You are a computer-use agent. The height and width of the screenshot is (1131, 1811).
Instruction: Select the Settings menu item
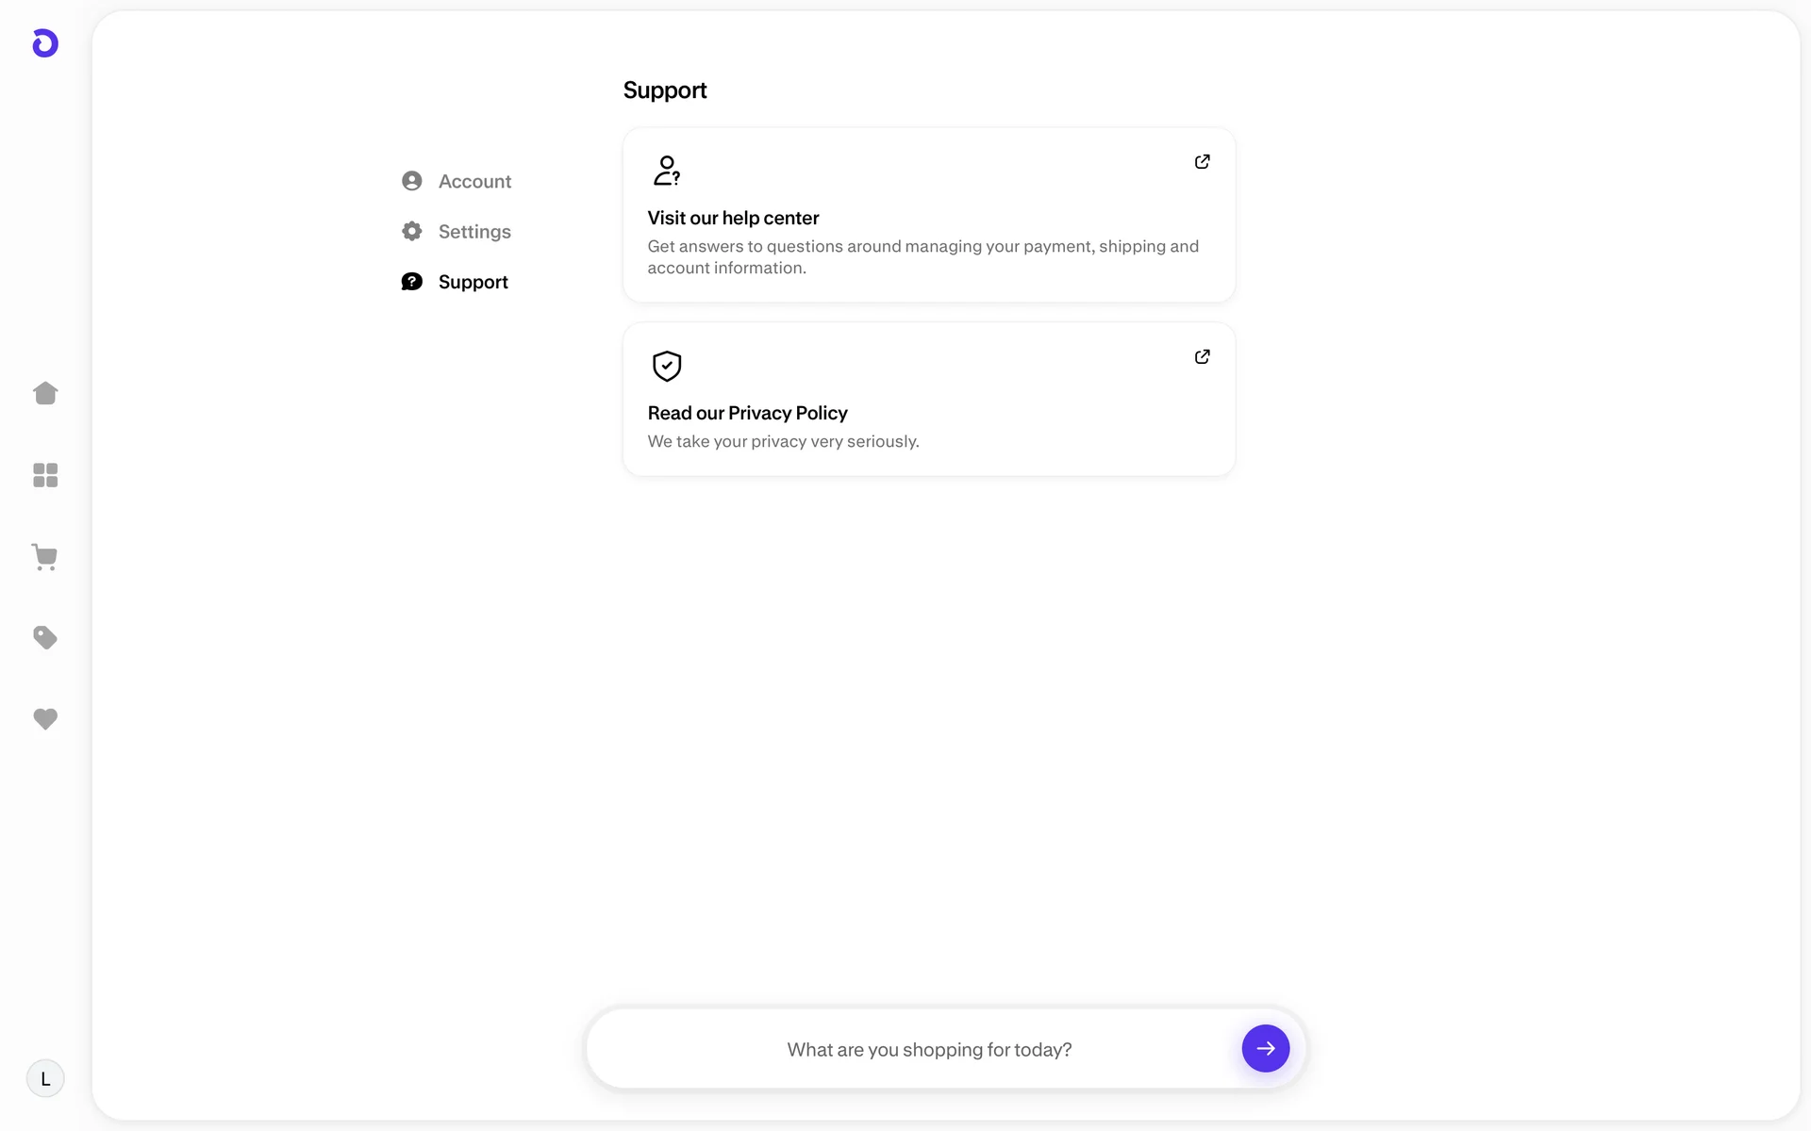(474, 232)
